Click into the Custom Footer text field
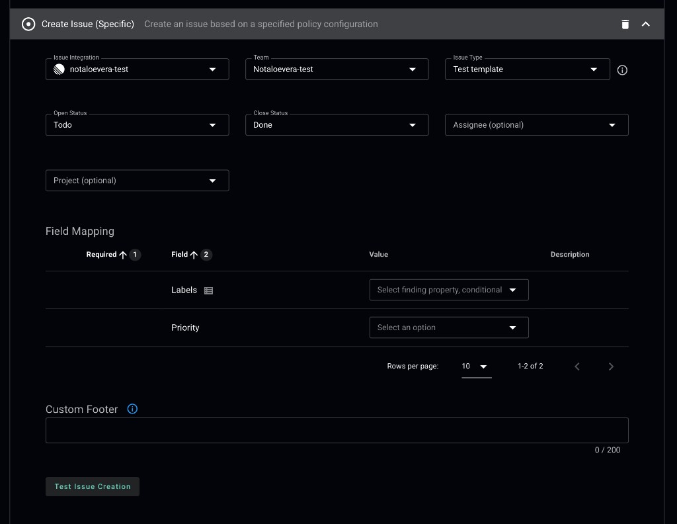This screenshot has height=524, width=677. pos(337,430)
